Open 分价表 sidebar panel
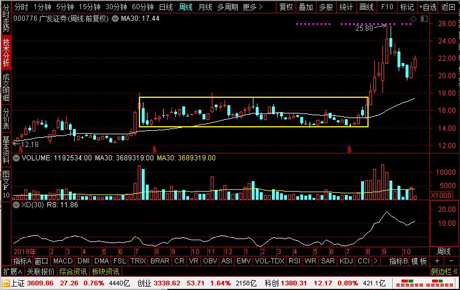The width and height of the screenshot is (460, 290). pyautogui.click(x=6, y=119)
